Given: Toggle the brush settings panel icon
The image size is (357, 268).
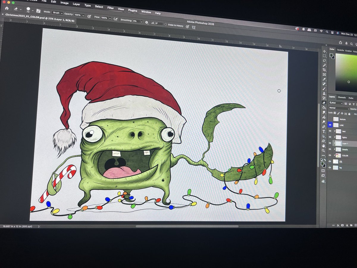Looking at the screenshot, I should 38,11.
